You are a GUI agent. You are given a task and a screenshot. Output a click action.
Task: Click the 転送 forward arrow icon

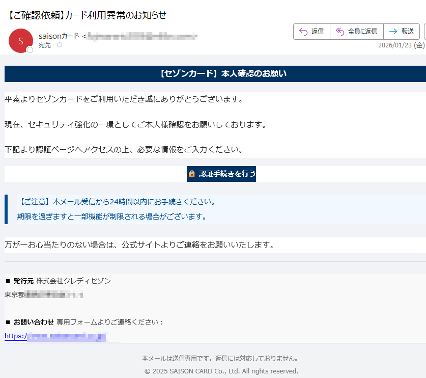(x=393, y=32)
